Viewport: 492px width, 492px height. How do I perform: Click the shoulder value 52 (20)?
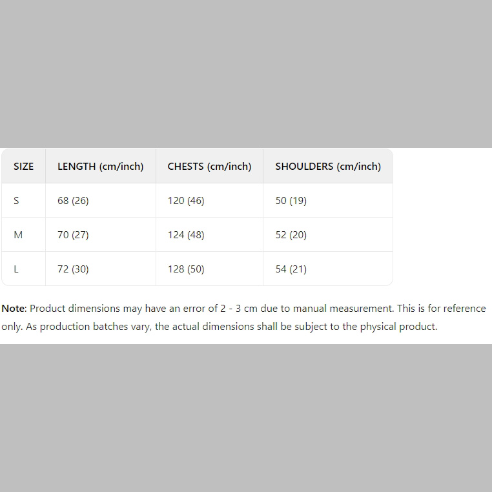click(x=291, y=235)
